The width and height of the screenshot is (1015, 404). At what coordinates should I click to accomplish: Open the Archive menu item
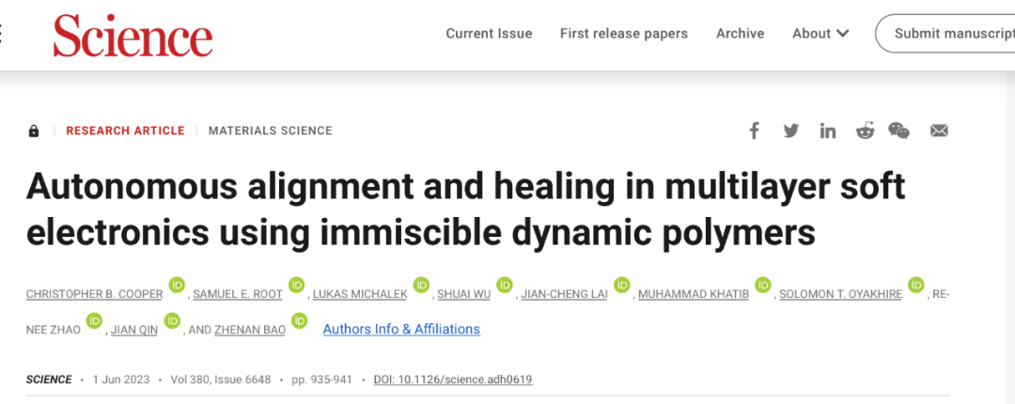click(x=740, y=34)
